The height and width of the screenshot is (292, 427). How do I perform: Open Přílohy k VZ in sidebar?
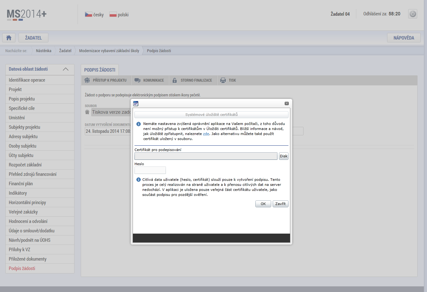tap(40, 250)
